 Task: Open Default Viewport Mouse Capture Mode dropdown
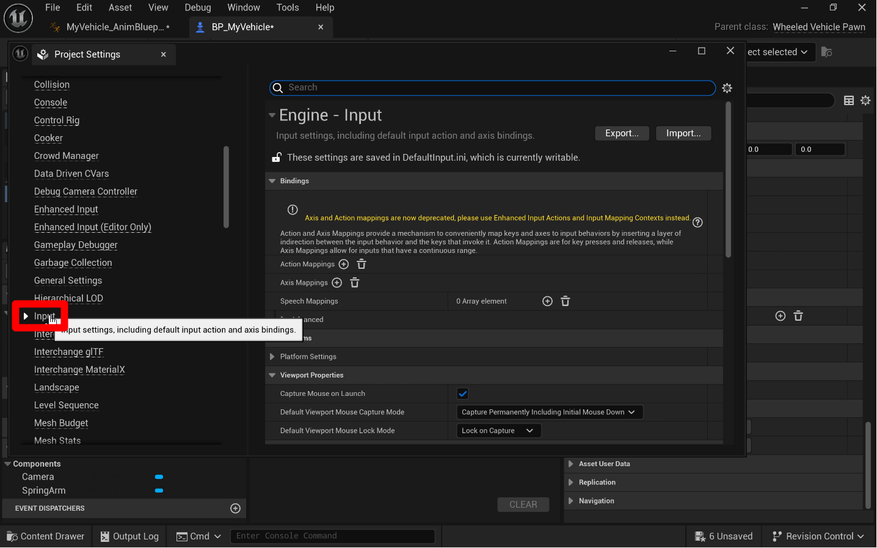[550, 412]
